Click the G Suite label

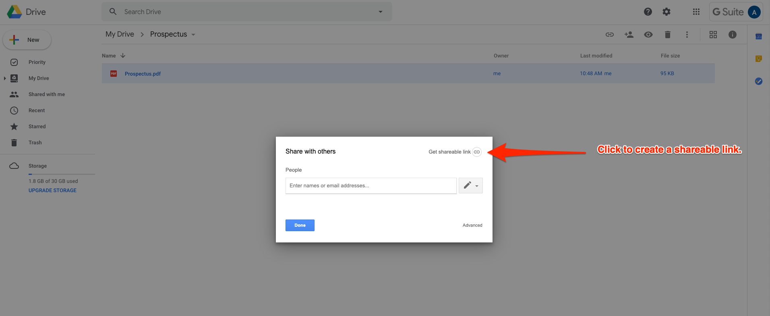728,12
